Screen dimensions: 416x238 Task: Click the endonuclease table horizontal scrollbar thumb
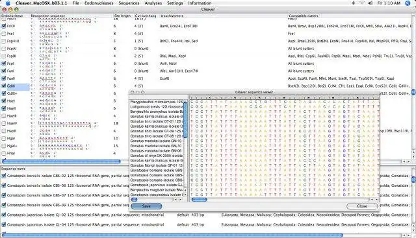61,161
